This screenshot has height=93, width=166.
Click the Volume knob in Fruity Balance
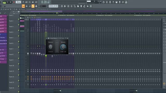63,47
